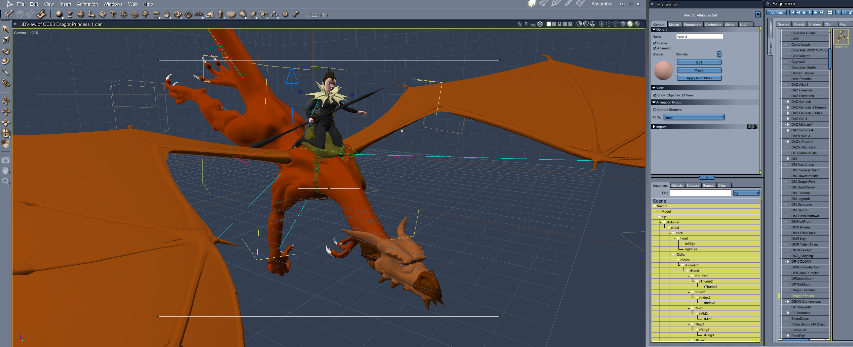This screenshot has height=347, width=853.
Task: Select the Lance thumbnail in Browser
Action: [841, 37]
